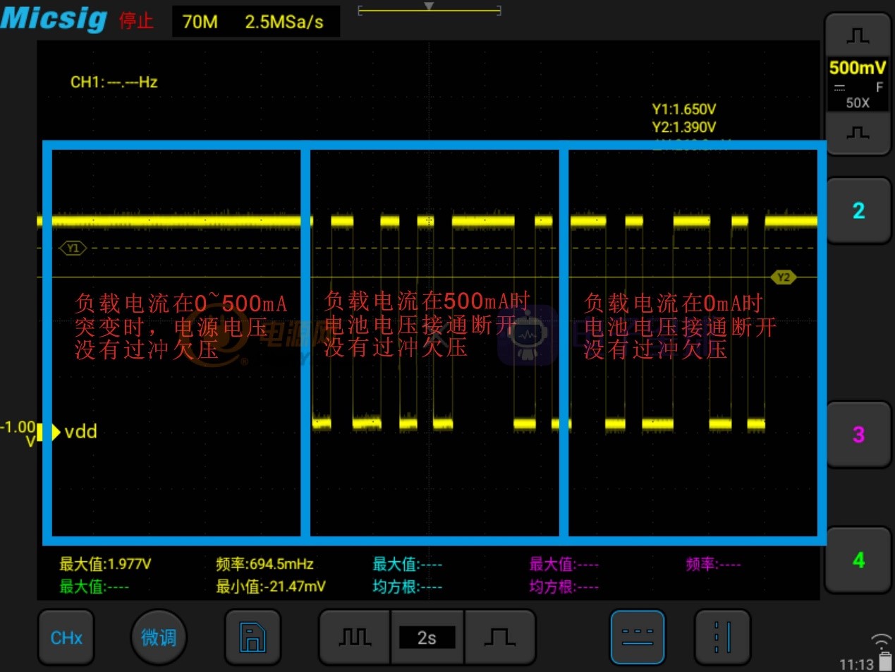Tap the 微调 fine adjust button

159,637
